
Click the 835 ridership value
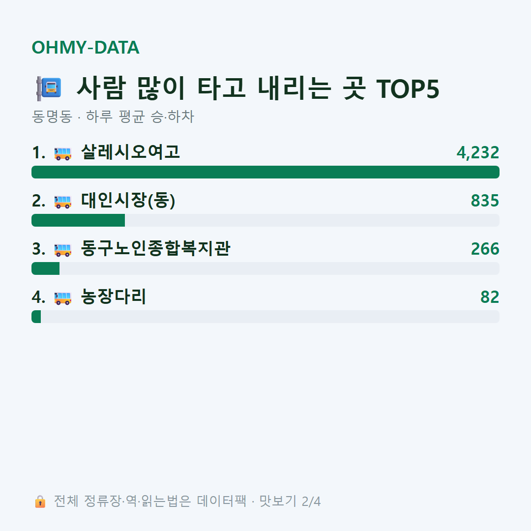pos(485,201)
